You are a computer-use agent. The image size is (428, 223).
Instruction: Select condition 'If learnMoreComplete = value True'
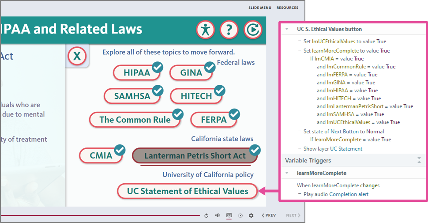click(350, 140)
